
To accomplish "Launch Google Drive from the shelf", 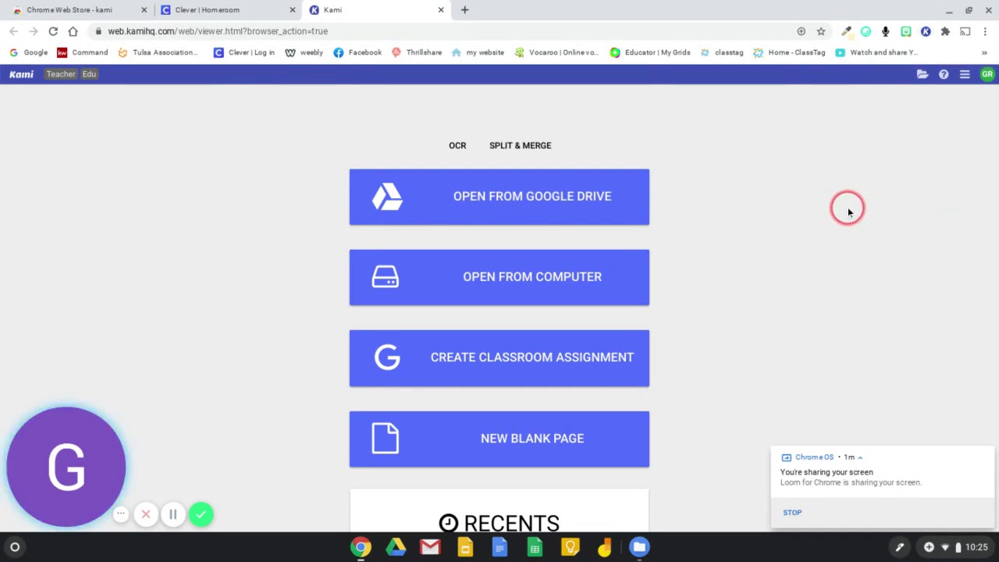I will point(396,547).
